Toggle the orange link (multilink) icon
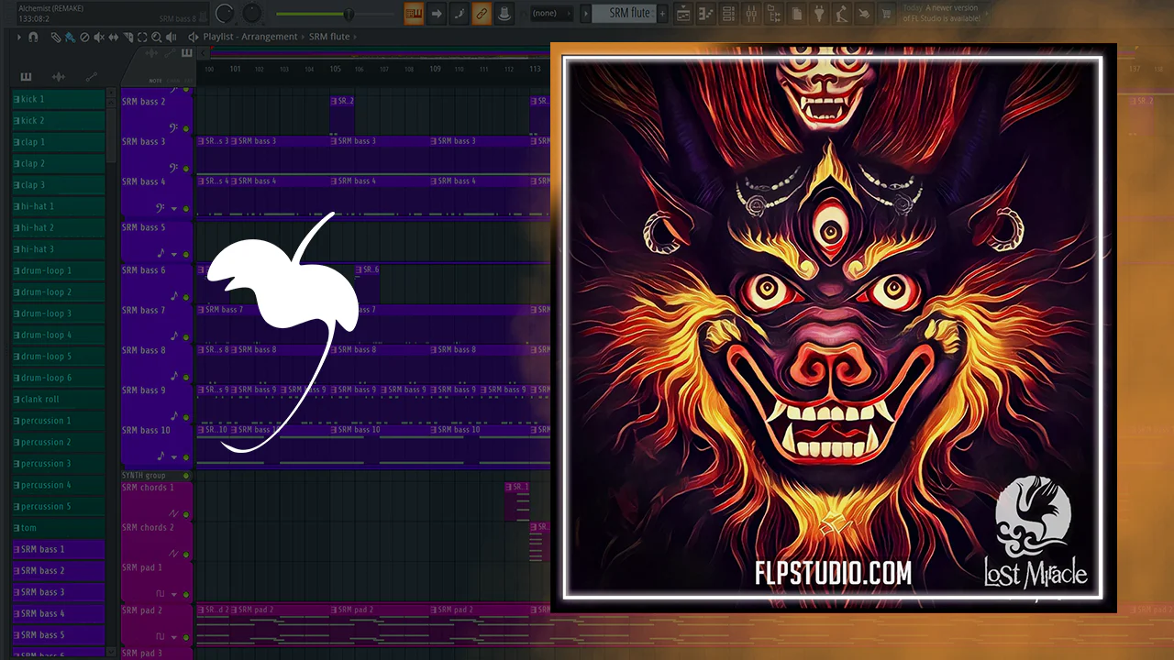Image resolution: width=1174 pixels, height=660 pixels. click(x=482, y=14)
